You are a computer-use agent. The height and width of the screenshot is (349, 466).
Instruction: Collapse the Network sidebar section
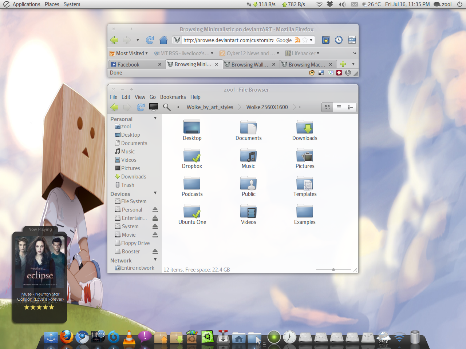click(155, 260)
